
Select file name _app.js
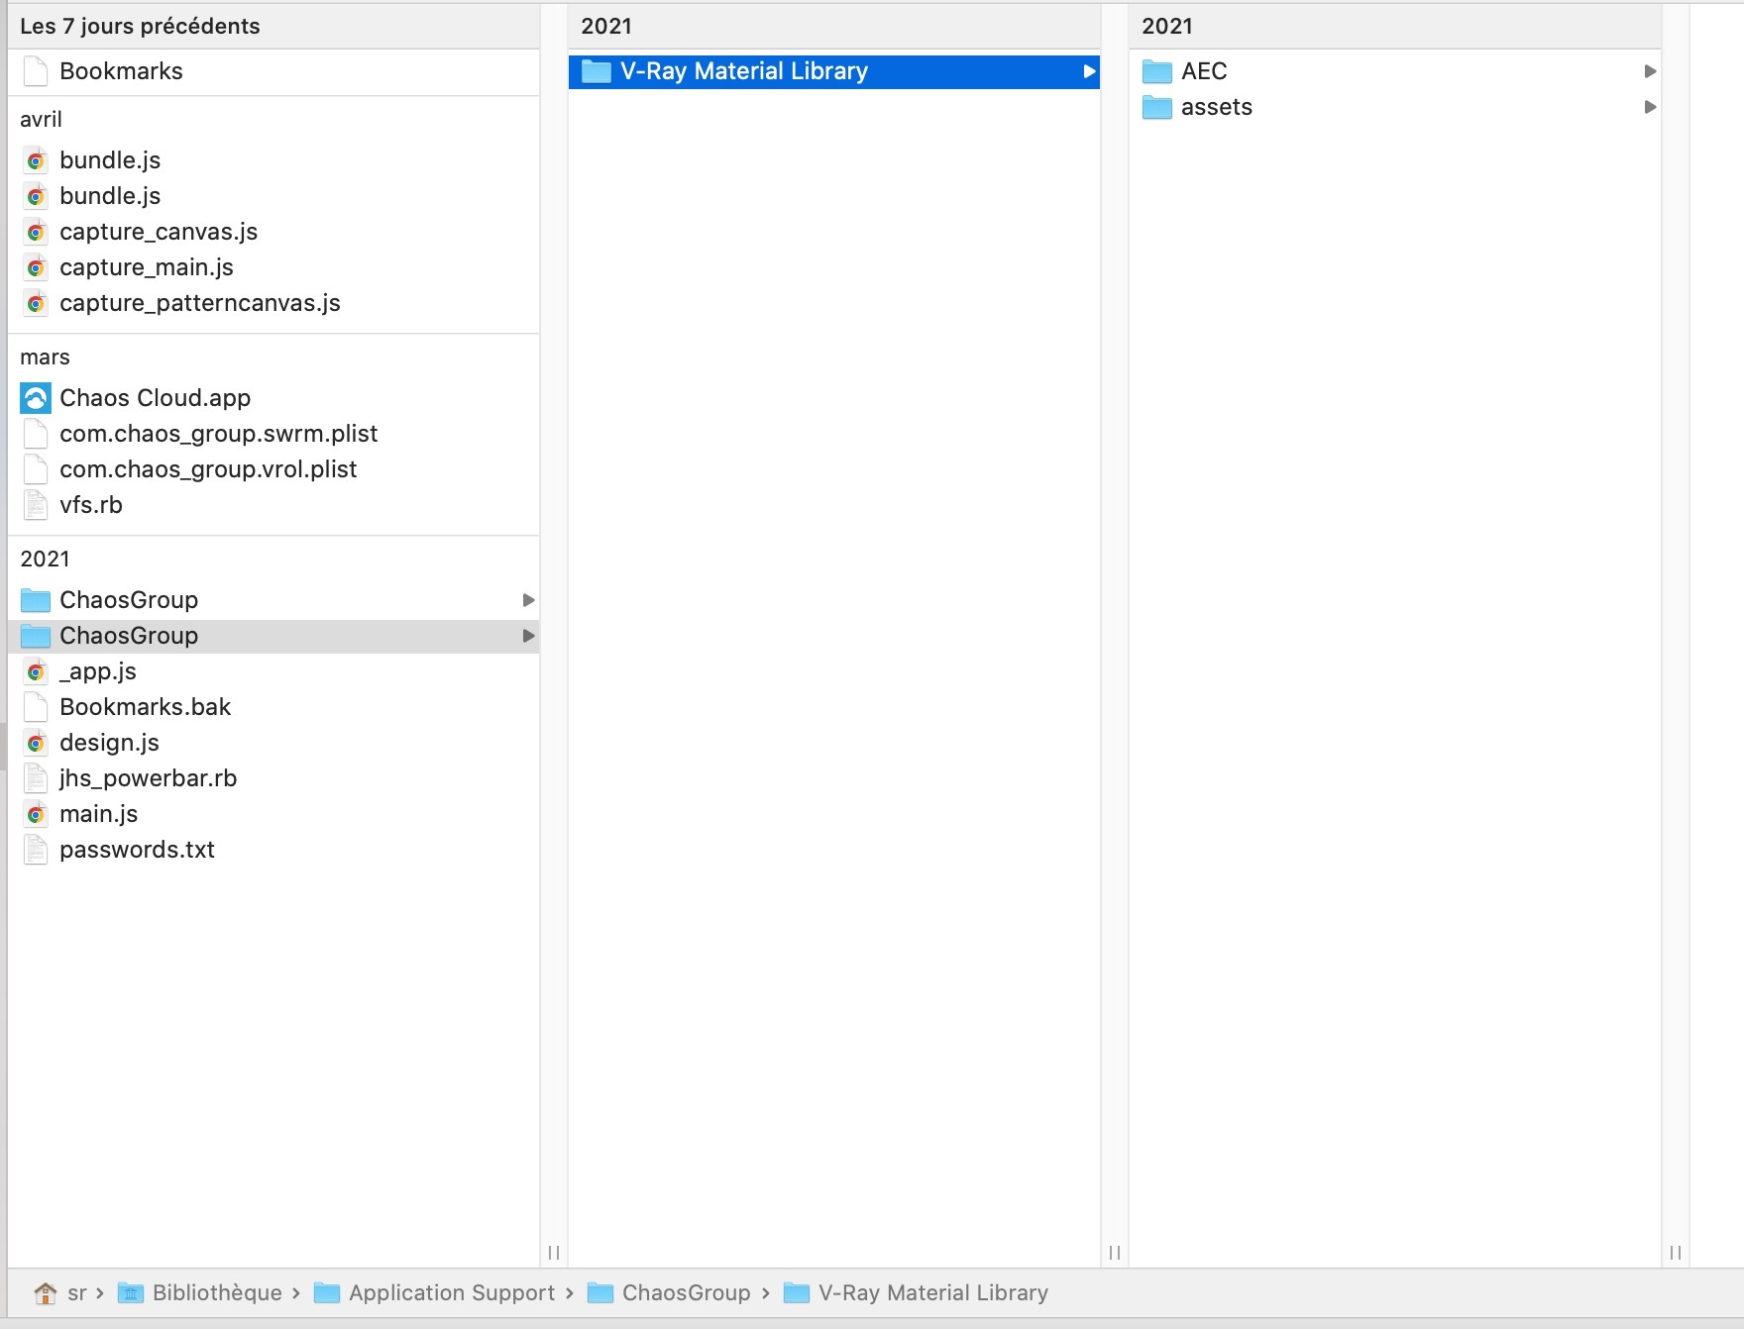pyautogui.click(x=98, y=671)
